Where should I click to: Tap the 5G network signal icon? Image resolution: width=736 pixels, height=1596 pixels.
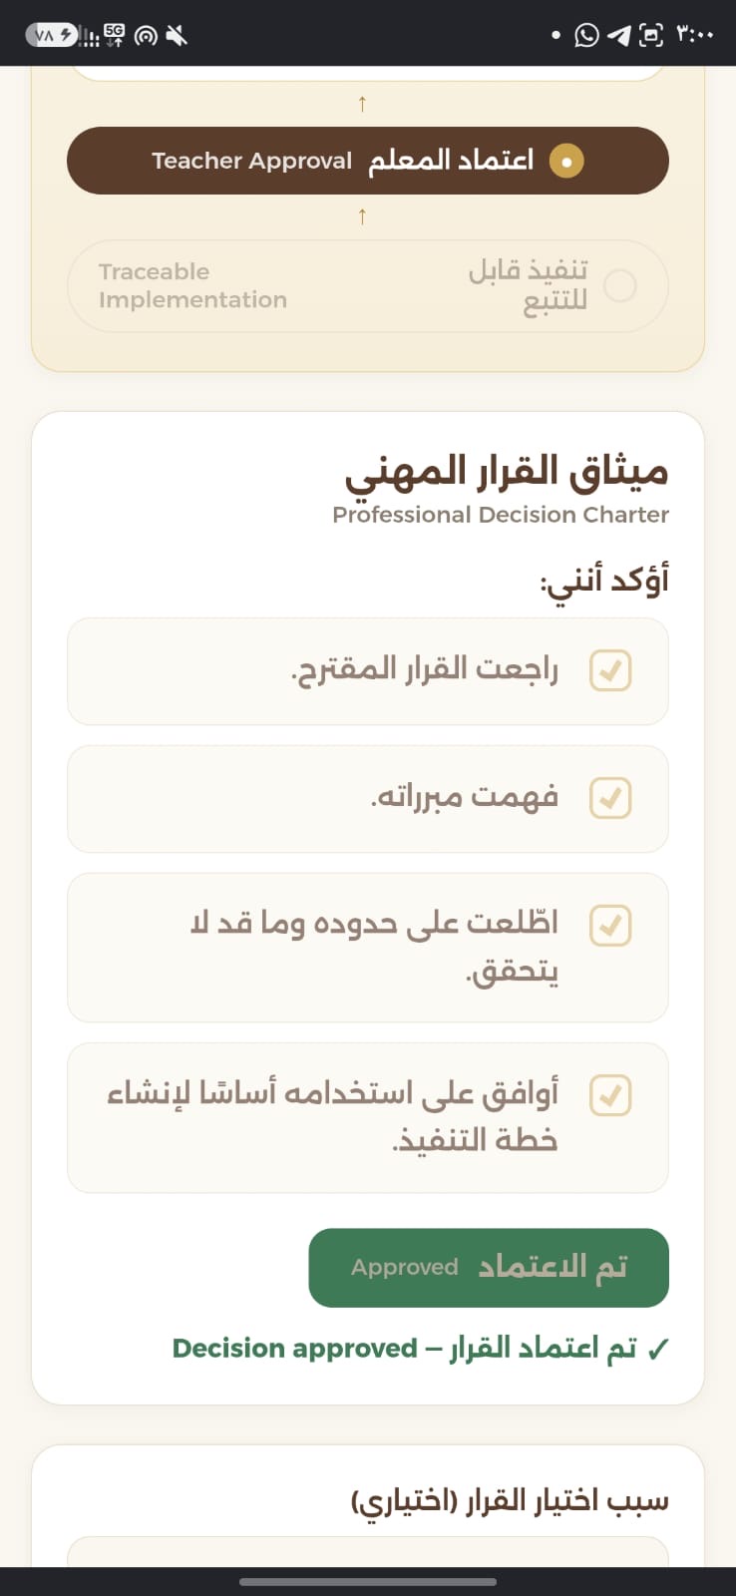tap(115, 36)
